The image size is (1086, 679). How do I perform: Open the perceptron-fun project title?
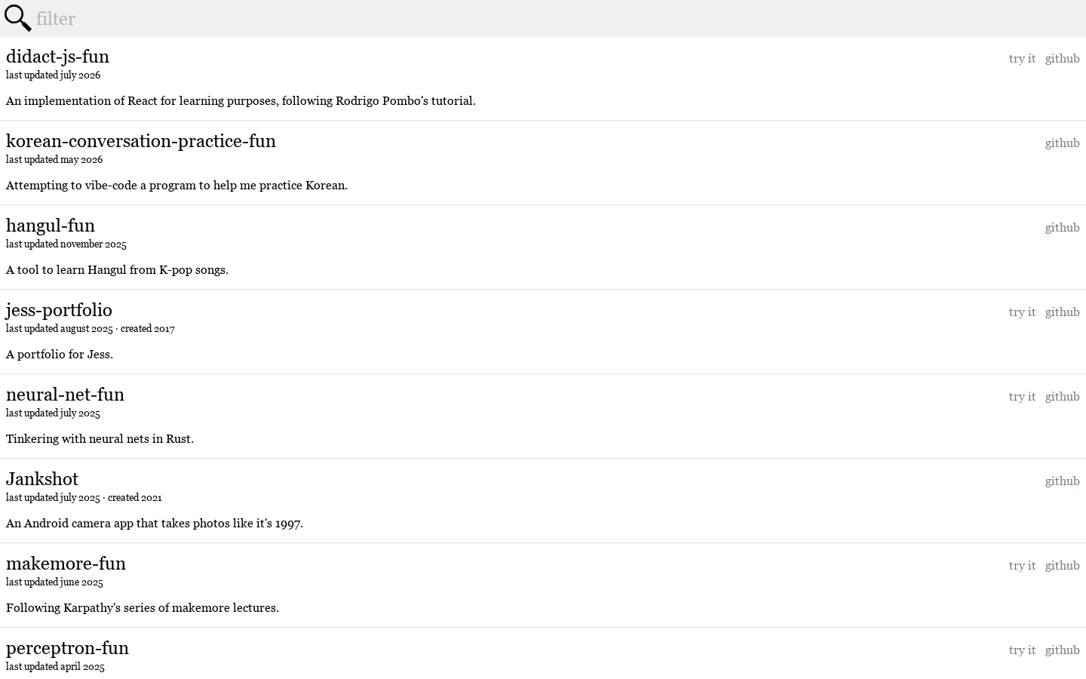pos(67,648)
